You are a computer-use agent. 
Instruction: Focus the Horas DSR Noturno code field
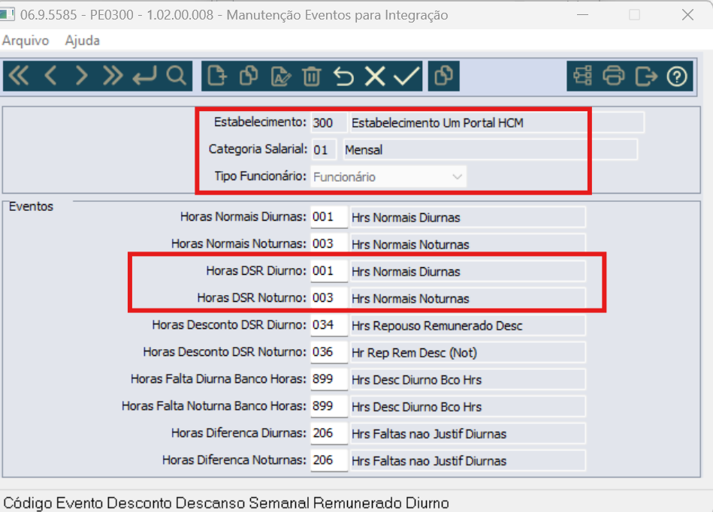point(329,297)
